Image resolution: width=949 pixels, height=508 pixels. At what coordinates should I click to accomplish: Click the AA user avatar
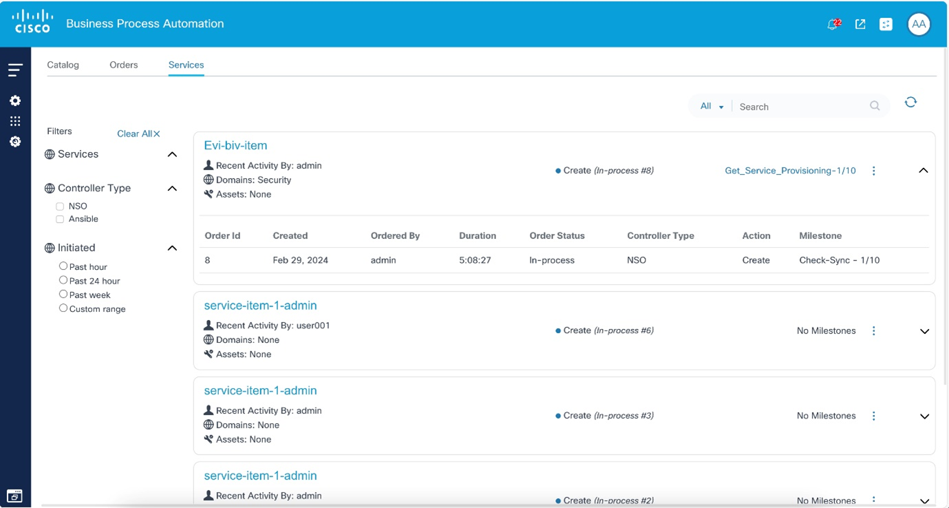coord(919,24)
